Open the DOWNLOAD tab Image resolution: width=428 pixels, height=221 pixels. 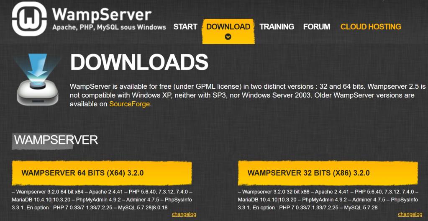coord(228,27)
